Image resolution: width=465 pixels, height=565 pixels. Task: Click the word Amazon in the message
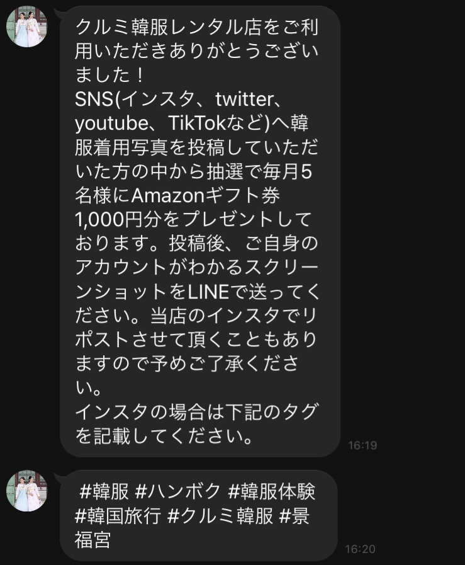[x=168, y=196]
